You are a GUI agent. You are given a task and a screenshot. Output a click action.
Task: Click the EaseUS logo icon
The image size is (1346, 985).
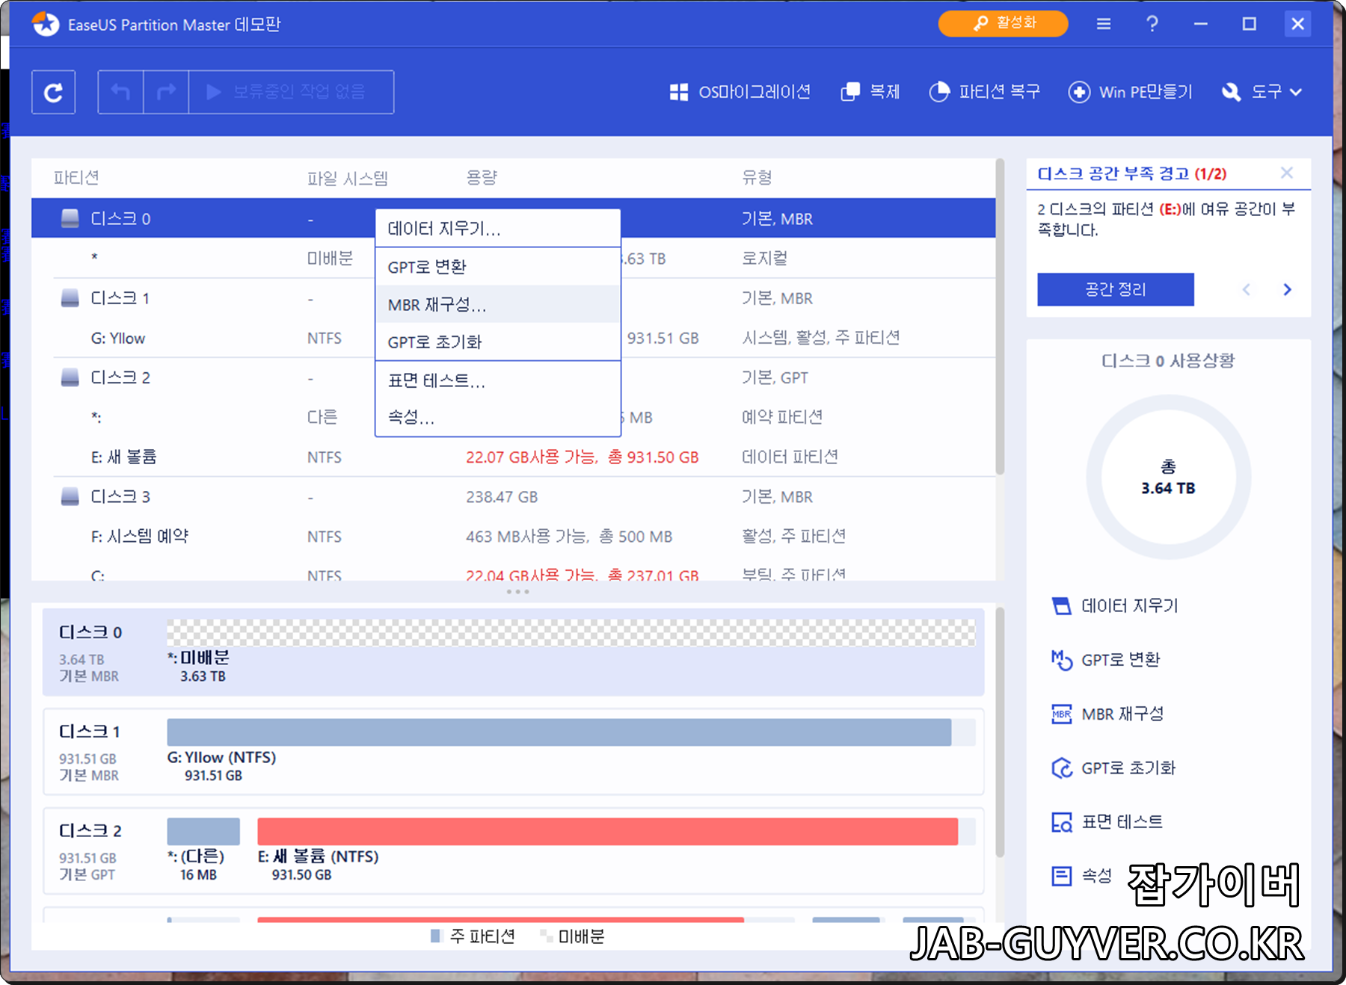pos(46,24)
